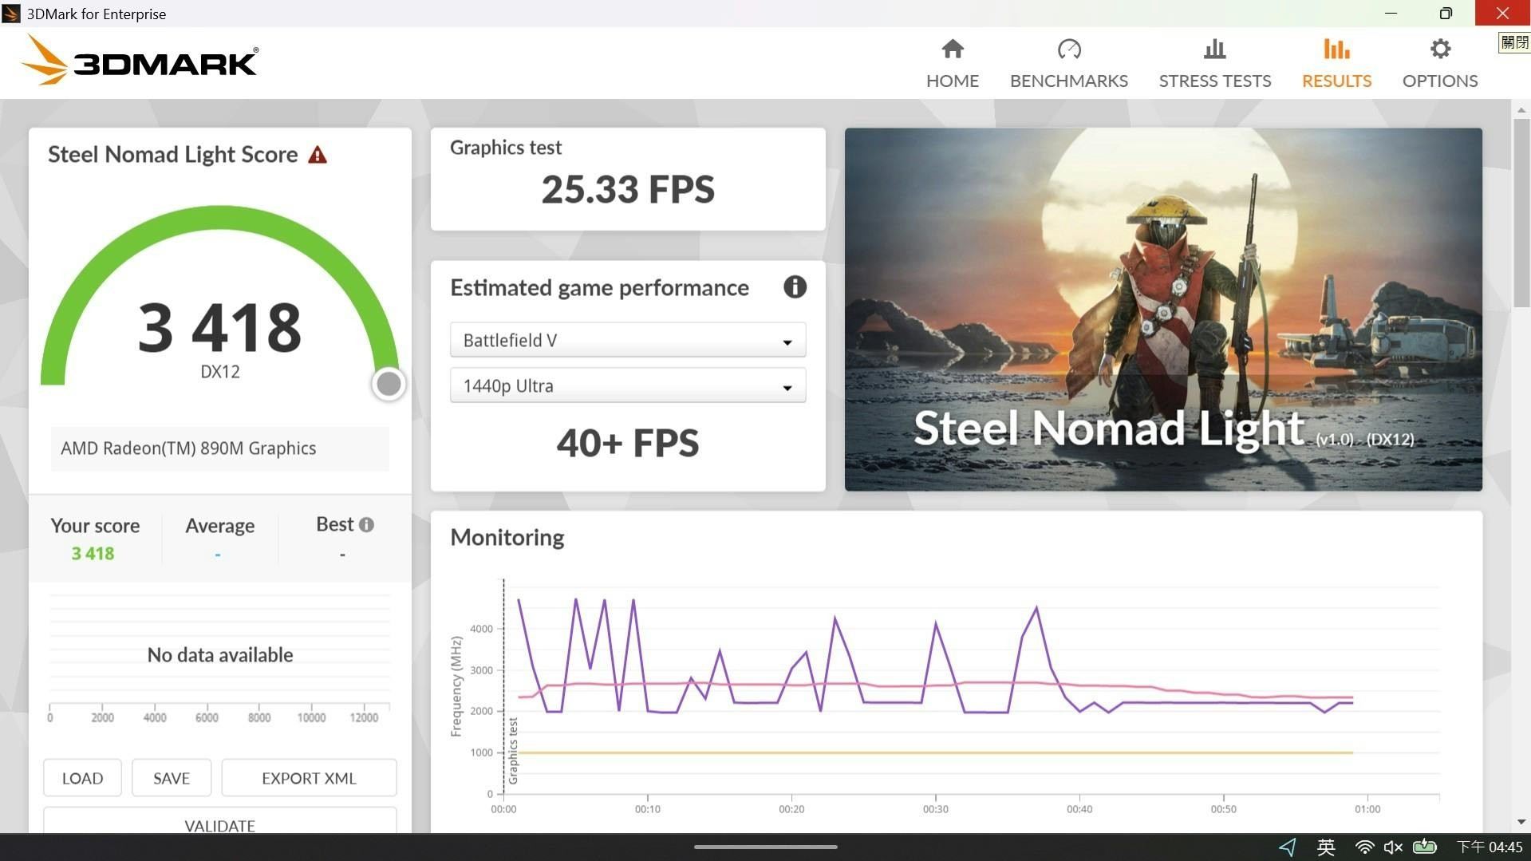The image size is (1531, 861).
Task: Click the muted volume tray icon
Action: (x=1393, y=847)
